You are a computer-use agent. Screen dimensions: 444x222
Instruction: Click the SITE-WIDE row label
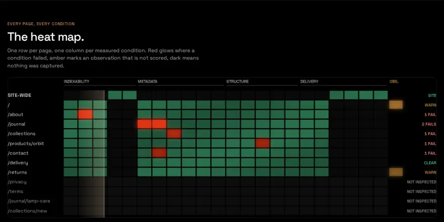coord(20,95)
